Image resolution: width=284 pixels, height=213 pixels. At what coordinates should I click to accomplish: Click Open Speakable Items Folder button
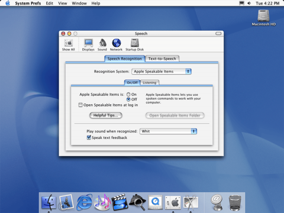pos(175,115)
